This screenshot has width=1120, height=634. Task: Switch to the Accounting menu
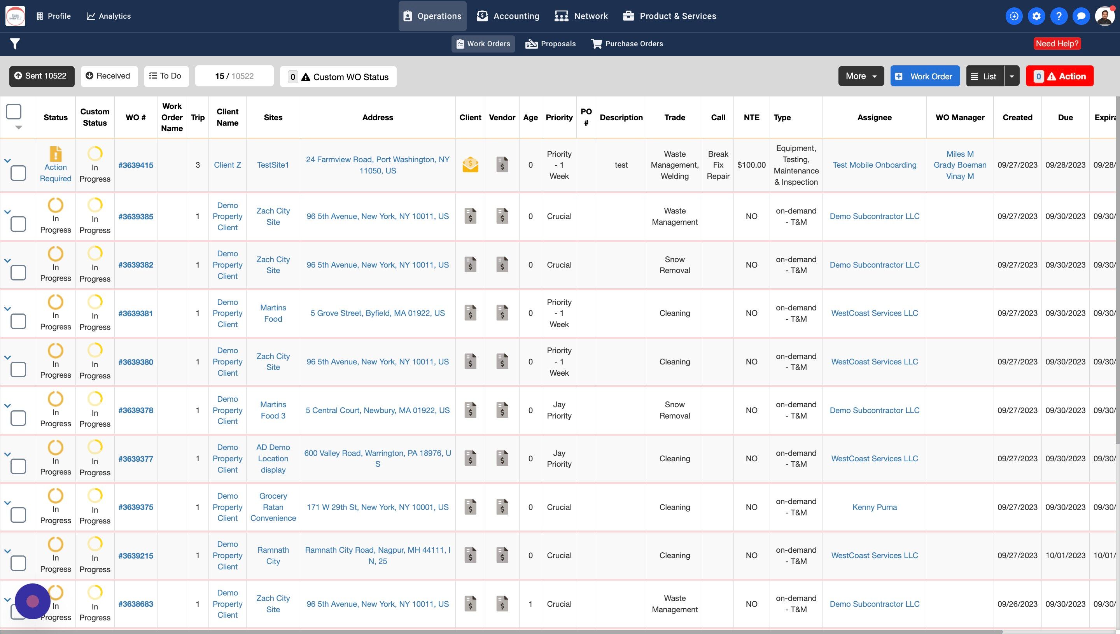click(x=508, y=16)
